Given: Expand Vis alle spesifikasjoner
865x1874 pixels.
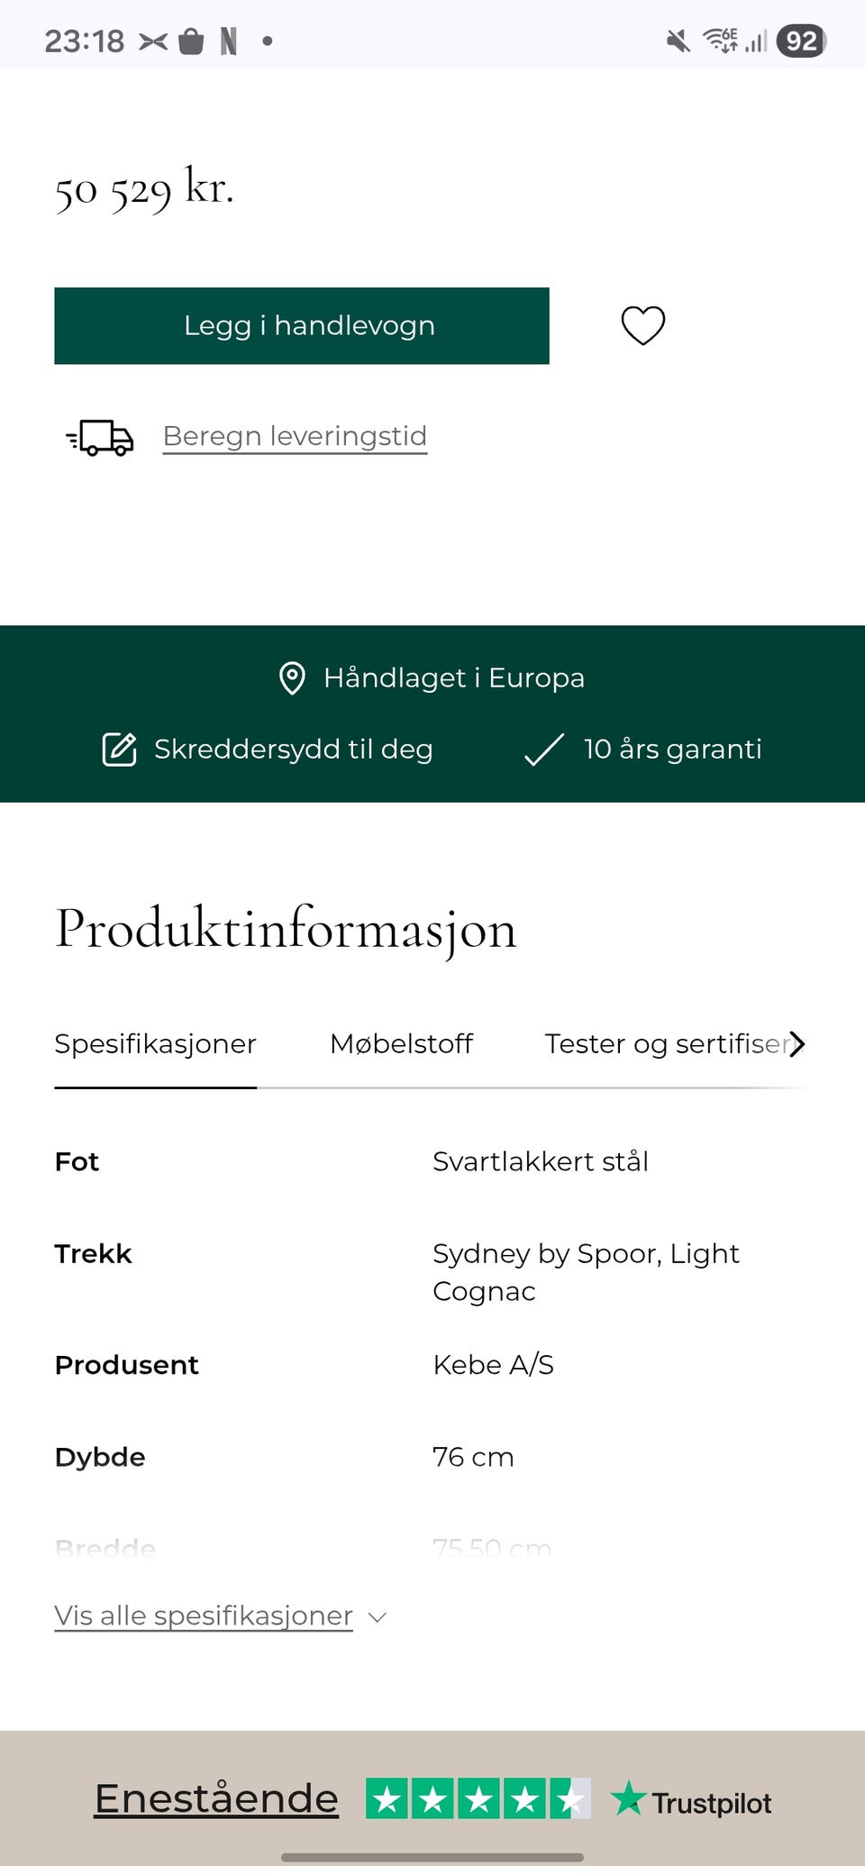Looking at the screenshot, I should coord(203,1615).
